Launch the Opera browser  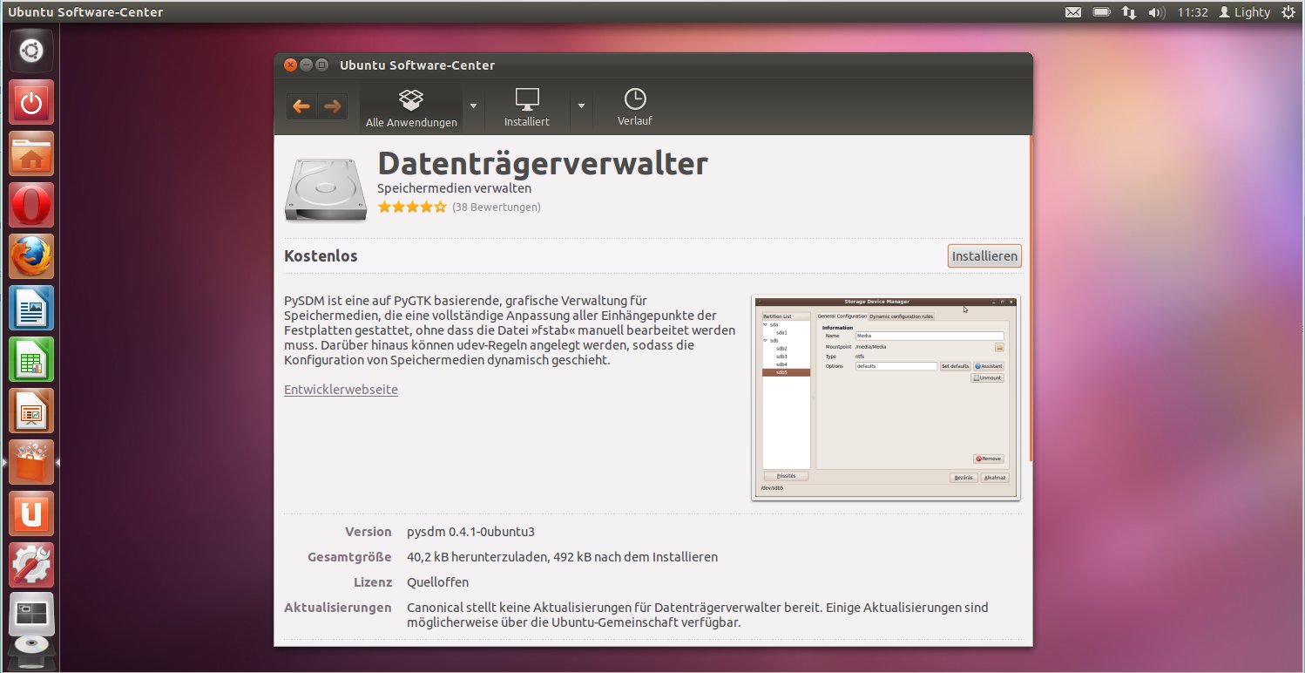[x=31, y=206]
